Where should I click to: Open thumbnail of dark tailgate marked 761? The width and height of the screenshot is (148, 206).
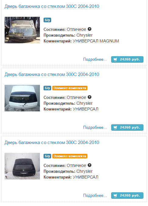22,30
